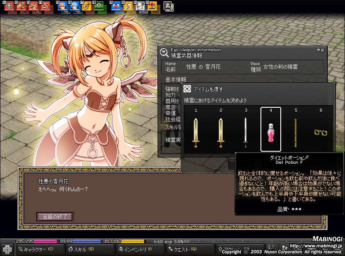The height and width of the screenshot is (256, 345).
Task: Click the アイテムを渡す panel icon
Action: [x=187, y=89]
